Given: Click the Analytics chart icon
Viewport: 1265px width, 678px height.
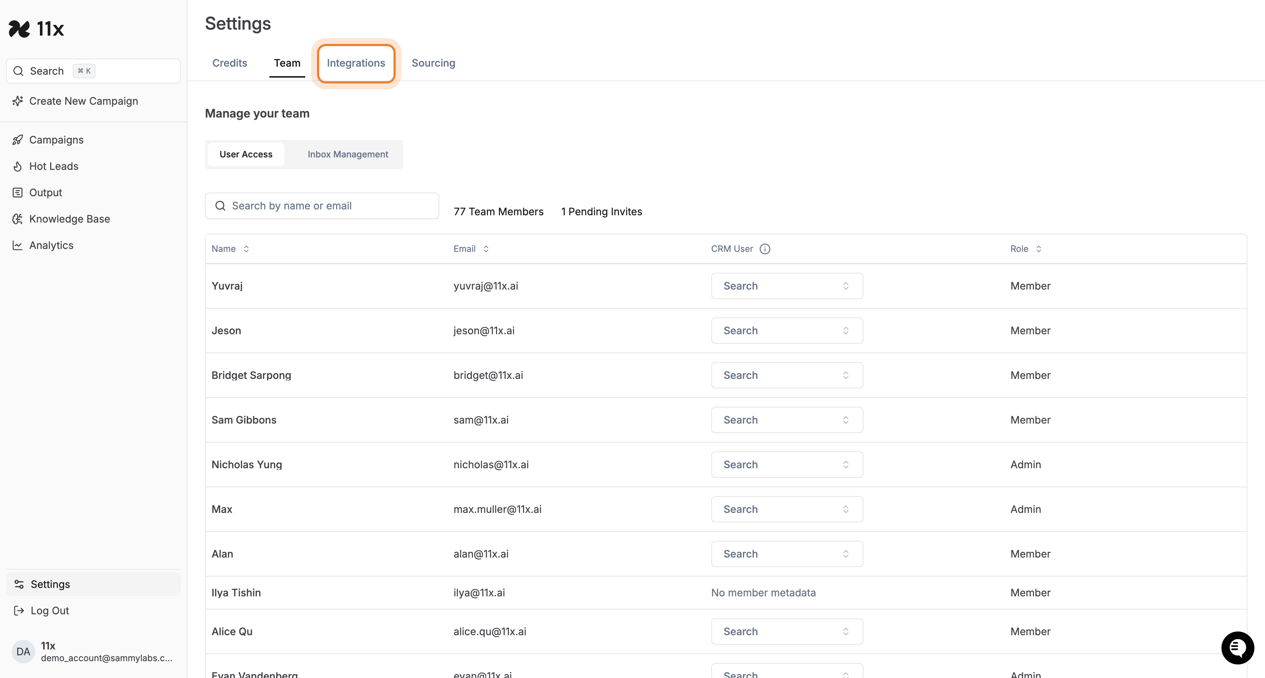Looking at the screenshot, I should pyautogui.click(x=18, y=245).
